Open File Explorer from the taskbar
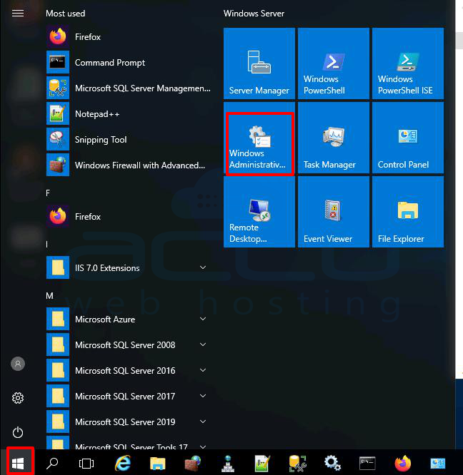This screenshot has width=463, height=475. coord(157,463)
